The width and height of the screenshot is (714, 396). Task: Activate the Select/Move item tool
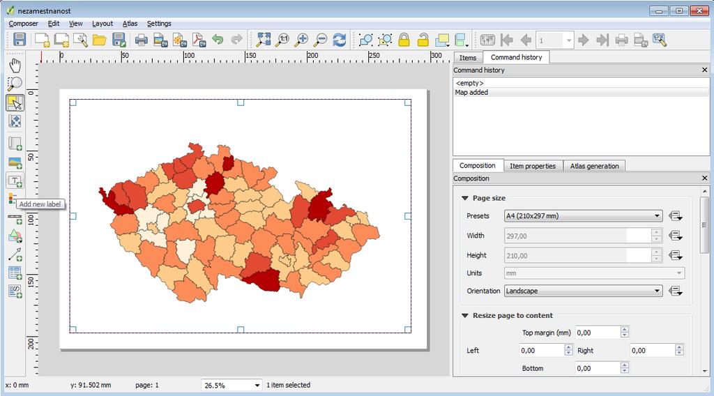[15, 103]
